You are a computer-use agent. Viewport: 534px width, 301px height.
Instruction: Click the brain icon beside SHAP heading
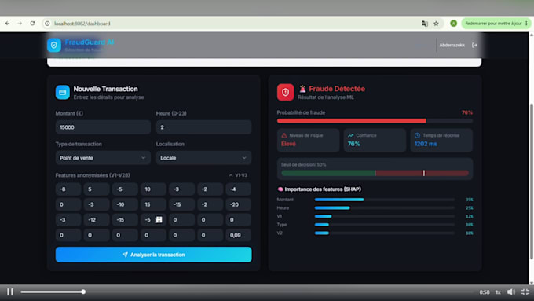tap(280, 189)
